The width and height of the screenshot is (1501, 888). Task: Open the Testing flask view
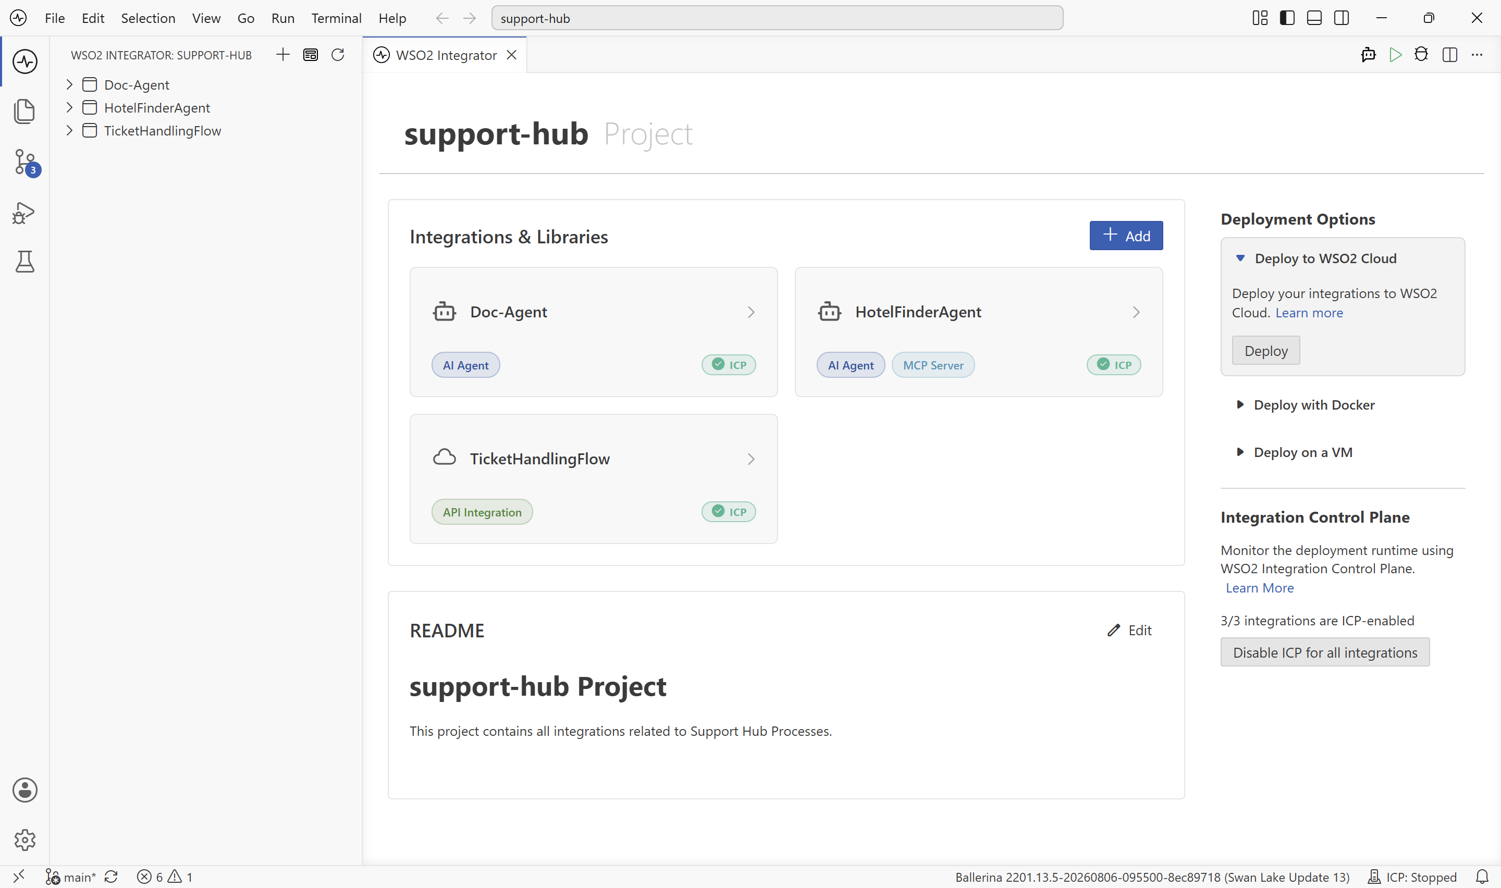pyautogui.click(x=24, y=262)
